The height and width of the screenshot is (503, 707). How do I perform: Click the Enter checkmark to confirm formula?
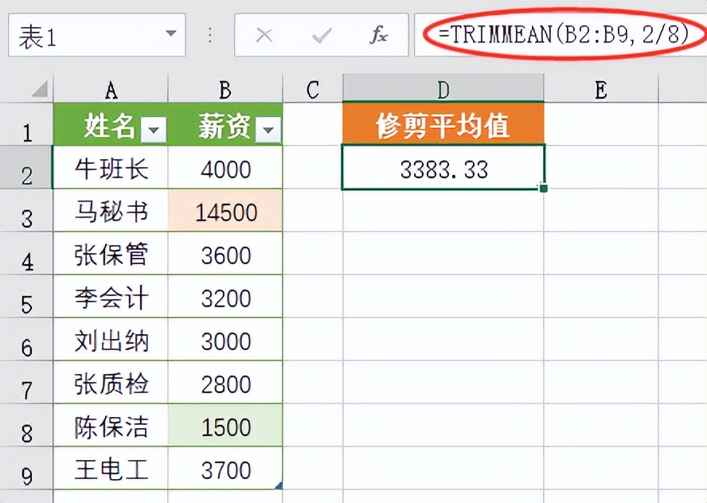tap(321, 34)
